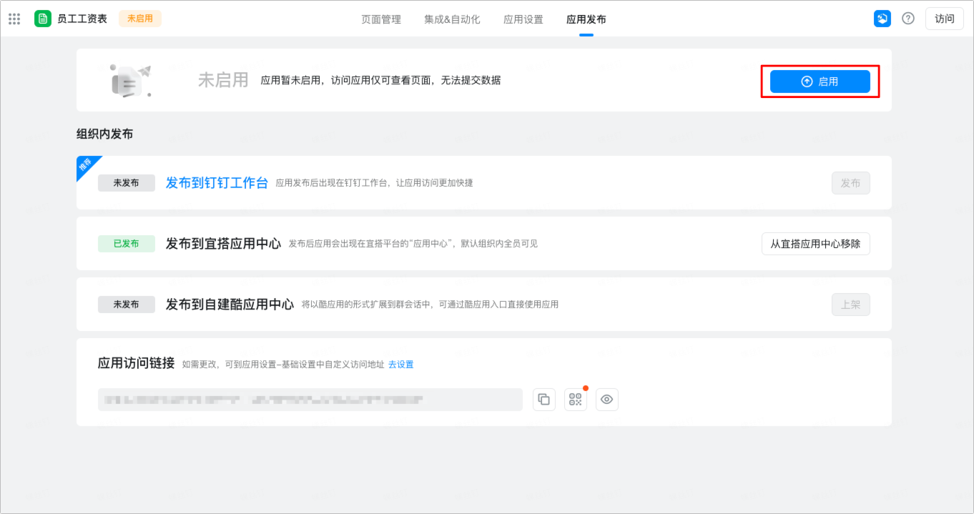The height and width of the screenshot is (514, 974).
Task: Switch to the 应用设置 tab
Action: click(x=523, y=19)
